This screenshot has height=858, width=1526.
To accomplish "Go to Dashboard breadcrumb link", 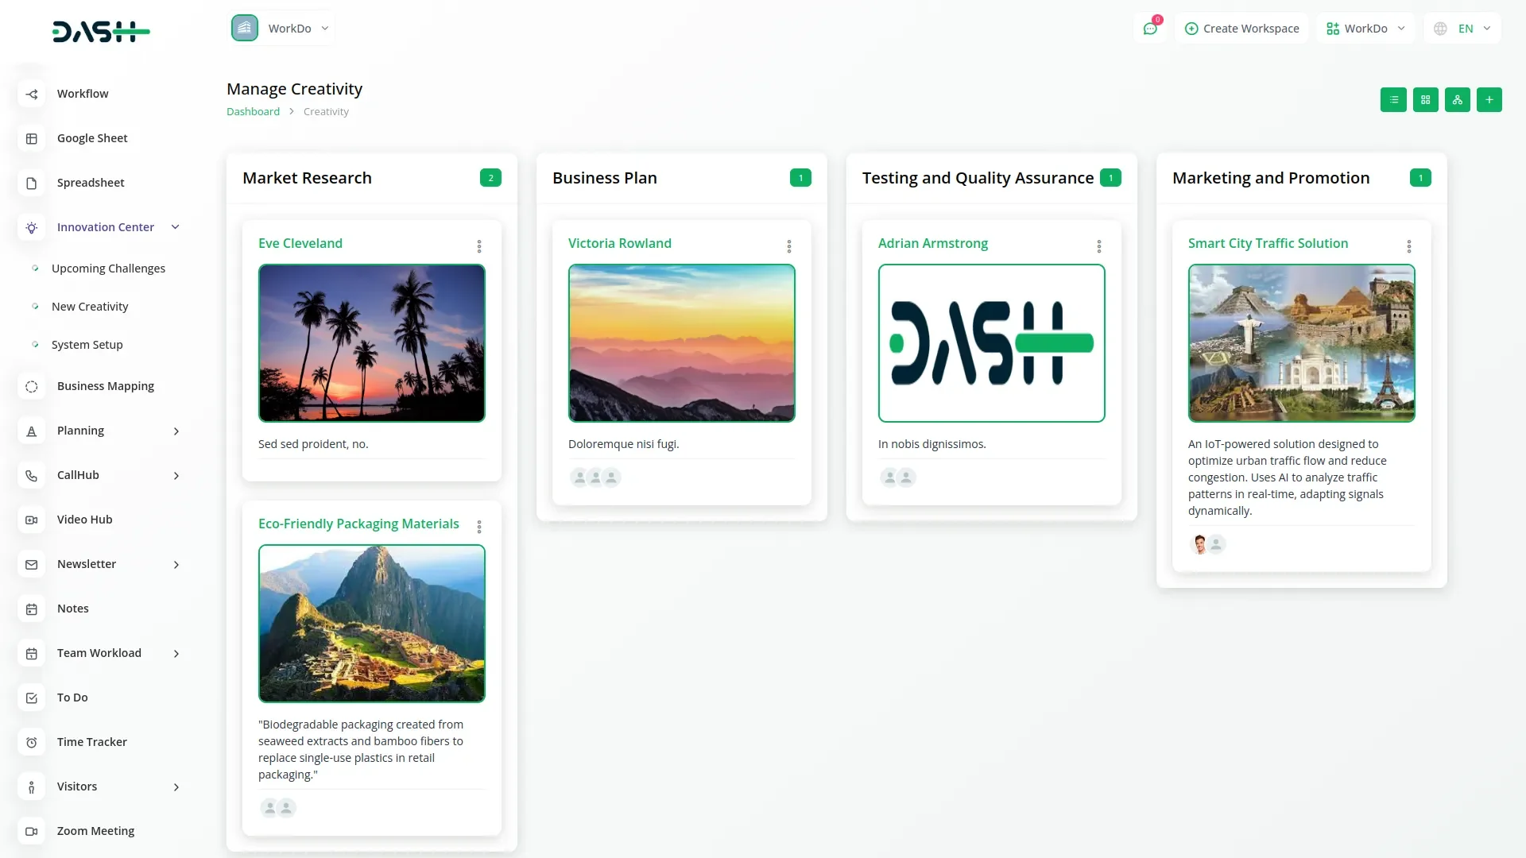I will click(253, 112).
